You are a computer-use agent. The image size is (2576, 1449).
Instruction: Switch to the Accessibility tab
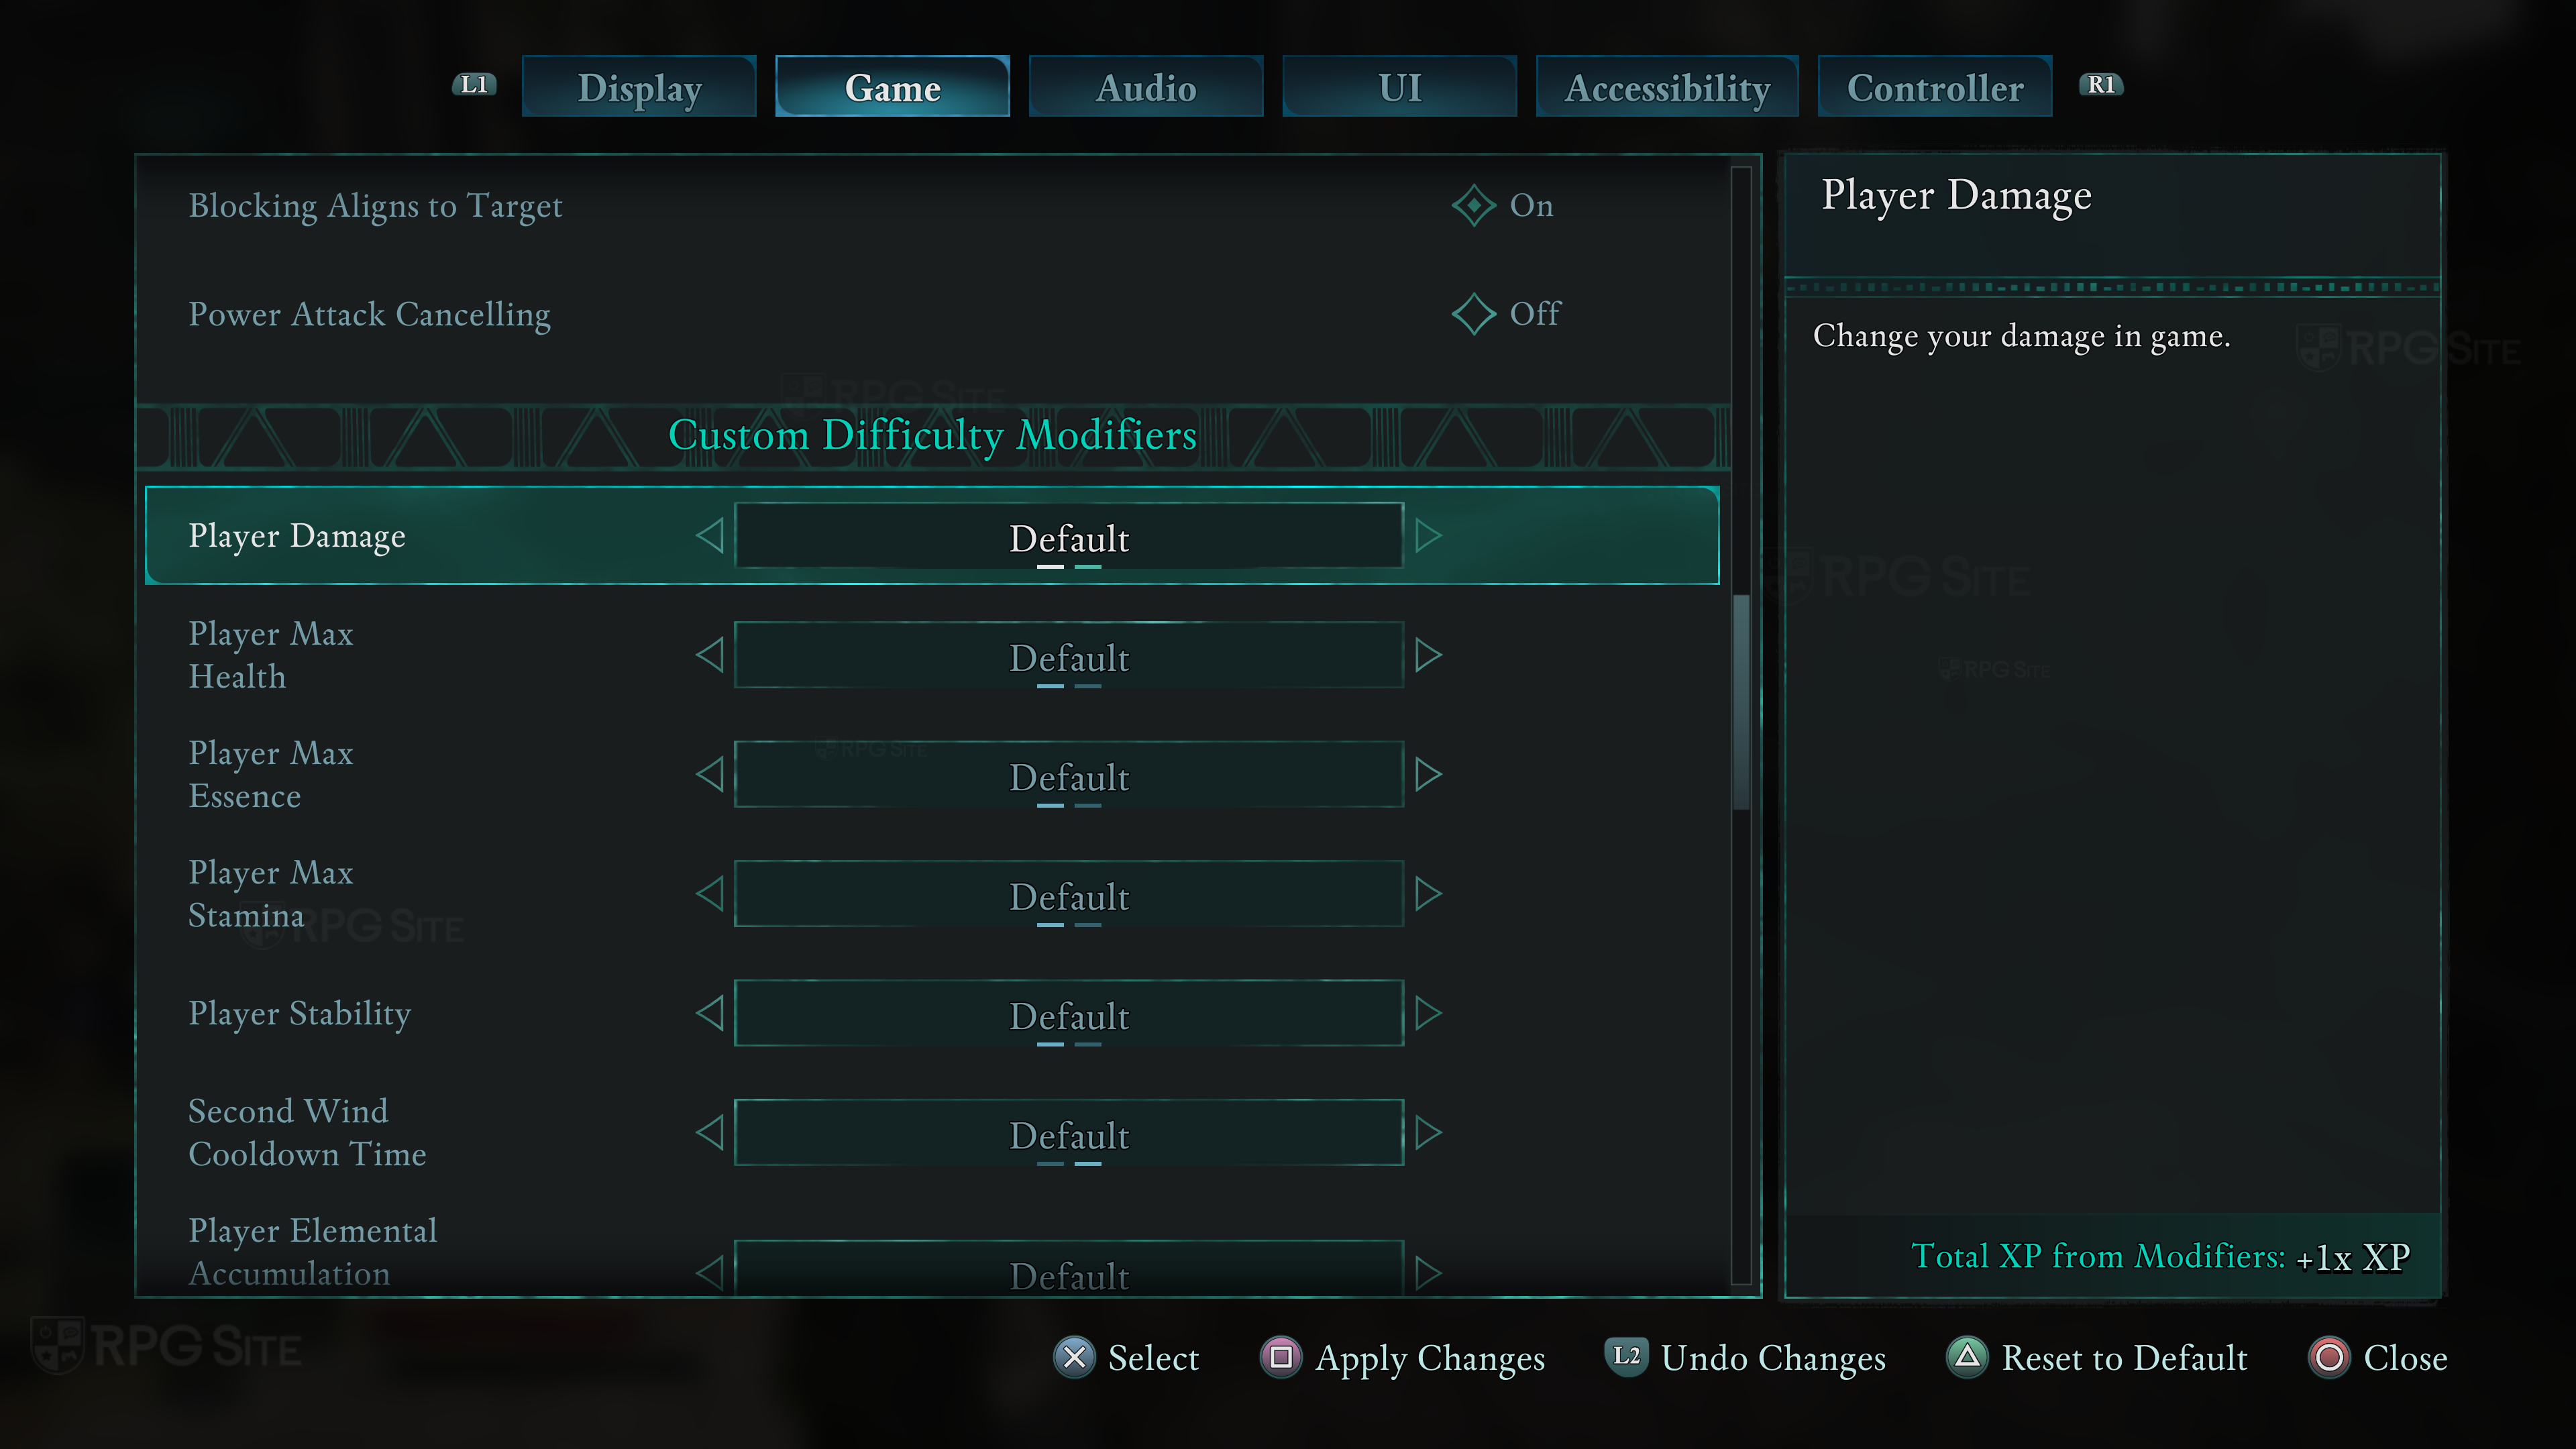click(x=1667, y=87)
